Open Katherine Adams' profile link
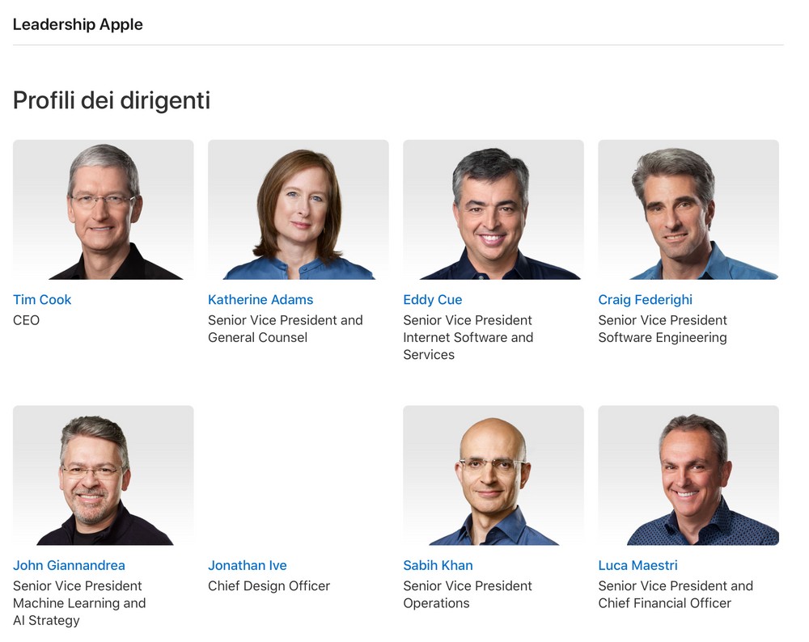The image size is (809, 642). [260, 300]
